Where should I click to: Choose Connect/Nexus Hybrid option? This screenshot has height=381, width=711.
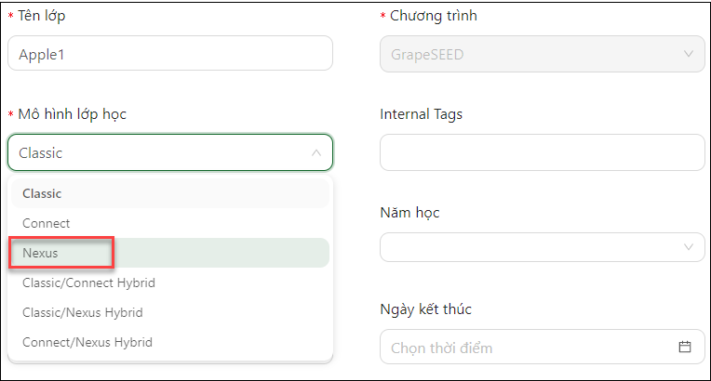pyautogui.click(x=87, y=342)
